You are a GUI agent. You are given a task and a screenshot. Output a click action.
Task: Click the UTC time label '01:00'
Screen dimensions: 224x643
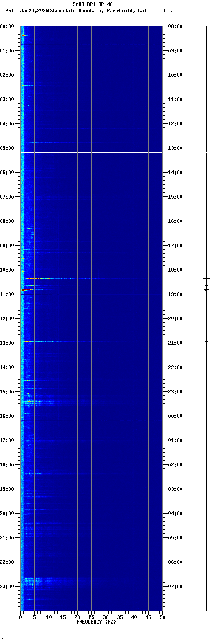point(175,440)
